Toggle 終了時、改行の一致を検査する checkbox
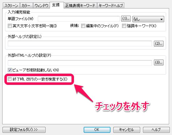172x135 pixels. tap(10, 79)
